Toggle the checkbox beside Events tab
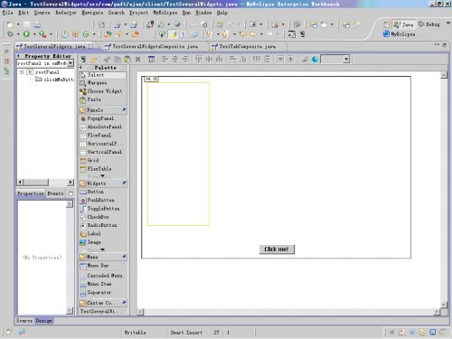 pyautogui.click(x=71, y=193)
